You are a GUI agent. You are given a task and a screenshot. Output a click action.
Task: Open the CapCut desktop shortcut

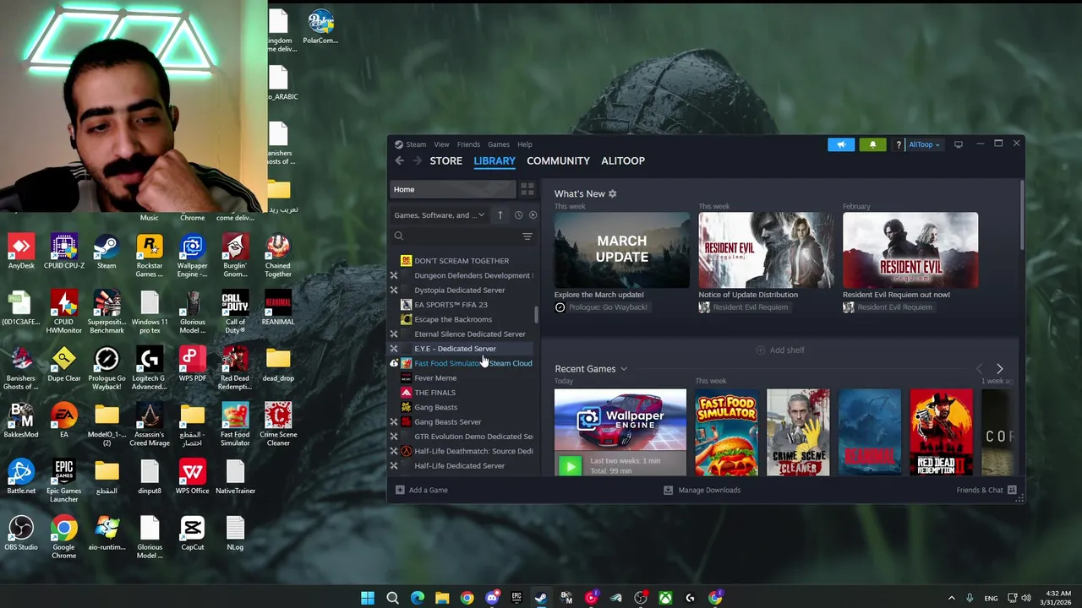click(x=192, y=534)
